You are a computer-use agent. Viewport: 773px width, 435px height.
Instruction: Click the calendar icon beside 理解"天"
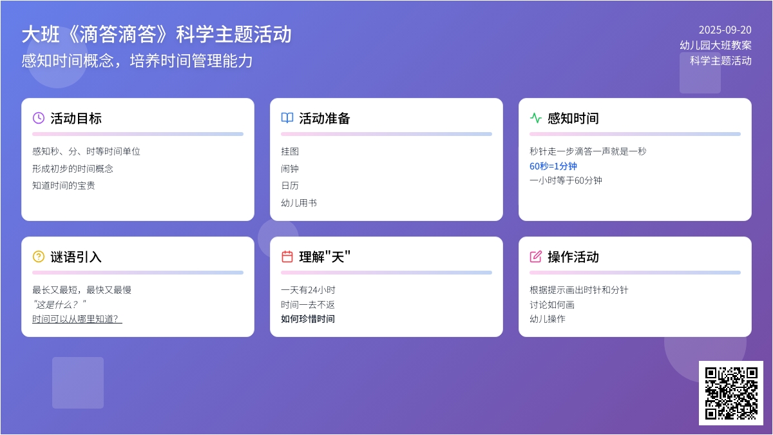pos(287,256)
